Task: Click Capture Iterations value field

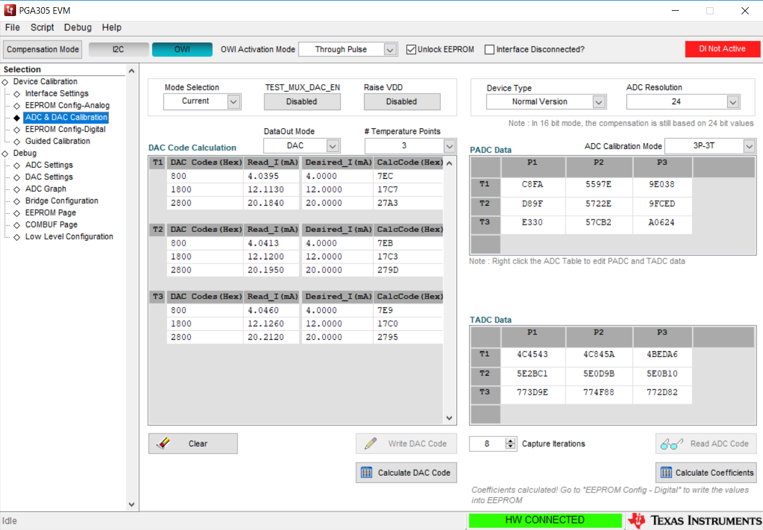Action: 487,444
